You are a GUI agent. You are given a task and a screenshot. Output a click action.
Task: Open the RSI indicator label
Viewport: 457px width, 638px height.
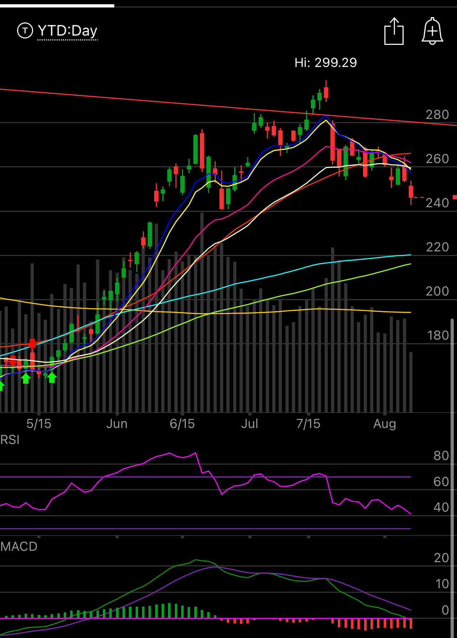coord(10,440)
